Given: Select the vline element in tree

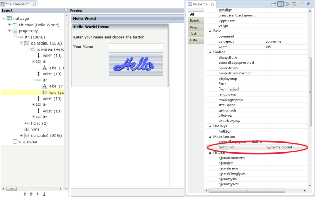Looking at the screenshot, I should pyautogui.click(x=35, y=129).
